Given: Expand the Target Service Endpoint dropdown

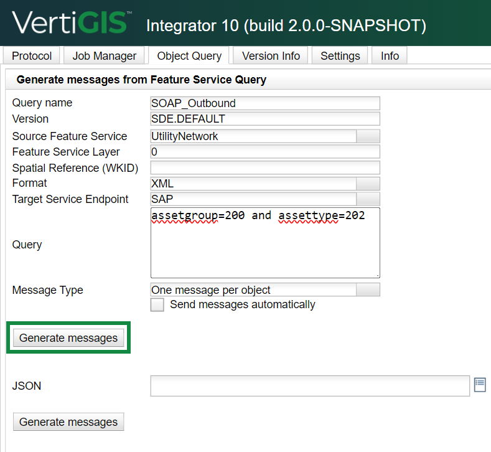Looking at the screenshot, I should [x=368, y=199].
